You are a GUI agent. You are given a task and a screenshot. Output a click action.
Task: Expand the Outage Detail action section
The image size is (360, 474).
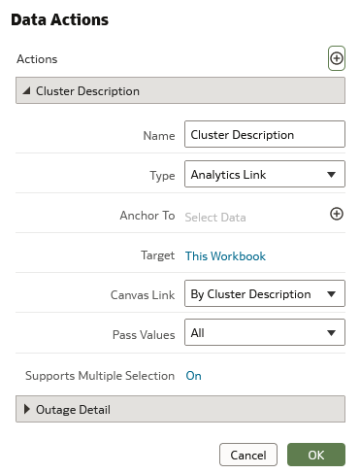180,409
